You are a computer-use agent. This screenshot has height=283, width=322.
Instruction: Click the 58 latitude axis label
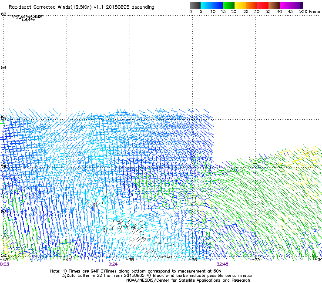(x=3, y=67)
